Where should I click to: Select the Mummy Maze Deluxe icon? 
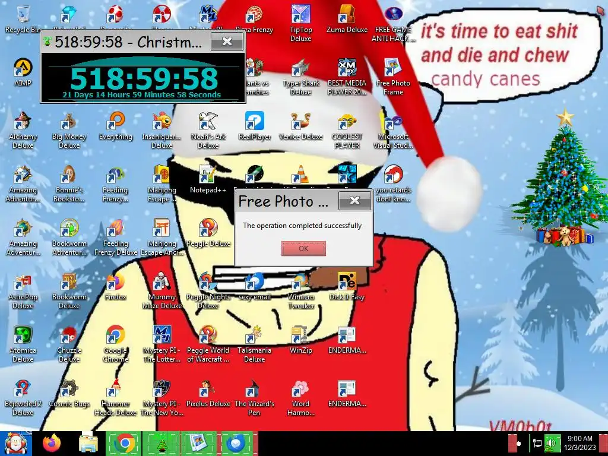click(x=161, y=291)
